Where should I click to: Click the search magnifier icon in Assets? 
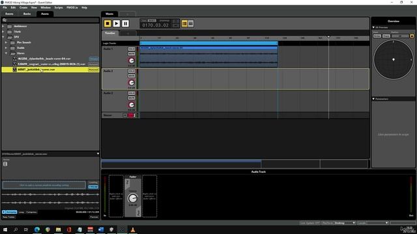click(x=5, y=20)
